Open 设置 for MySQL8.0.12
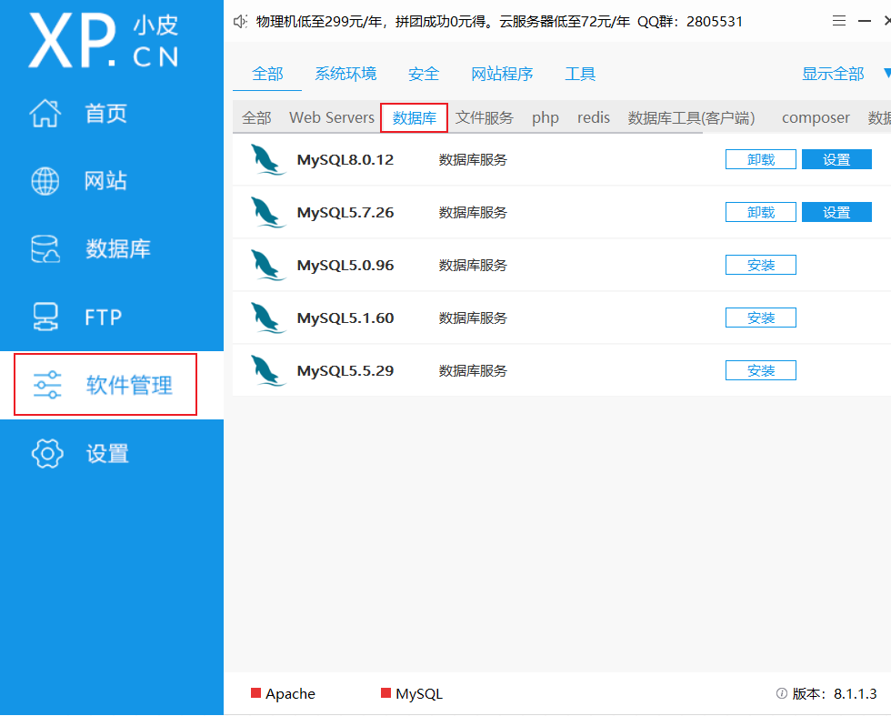891x716 pixels. (x=836, y=160)
